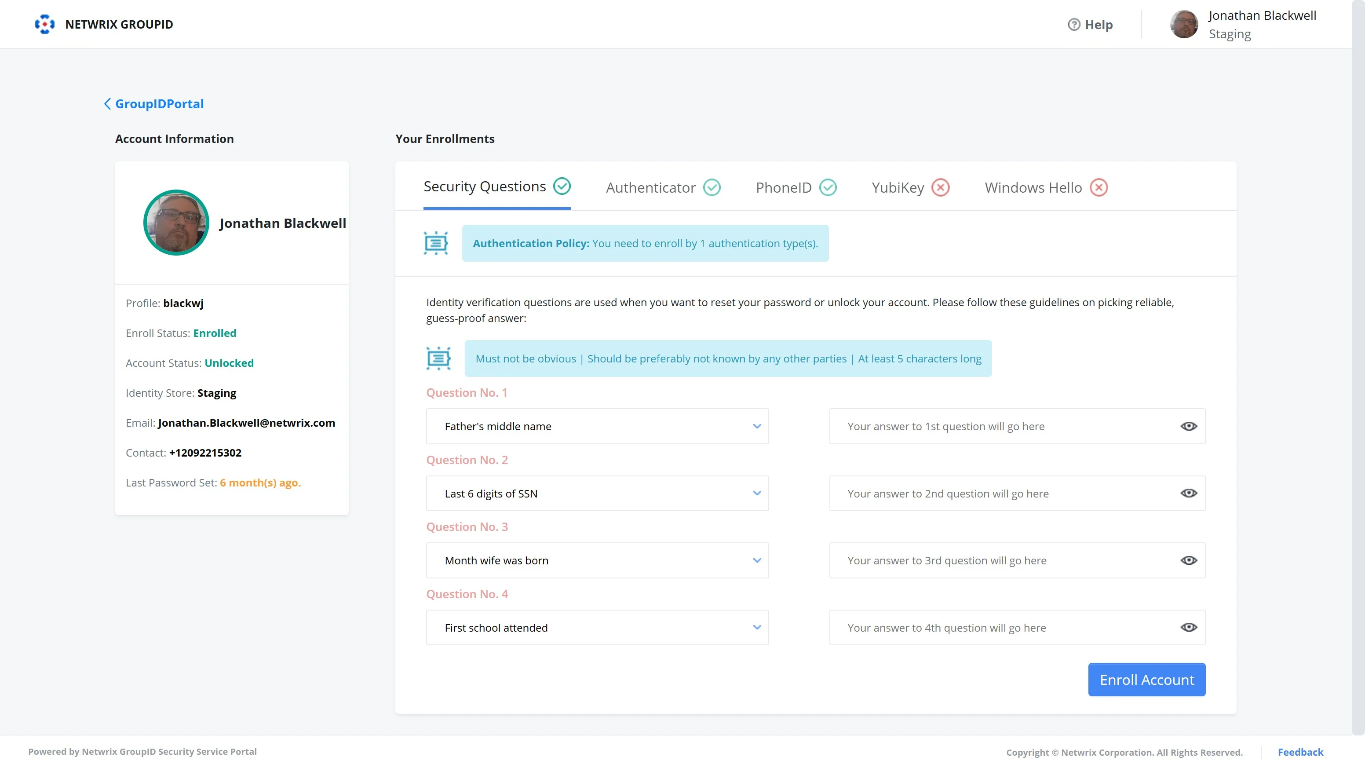Click the 6 month(s) ago text
This screenshot has width=1365, height=768.
[x=260, y=483]
